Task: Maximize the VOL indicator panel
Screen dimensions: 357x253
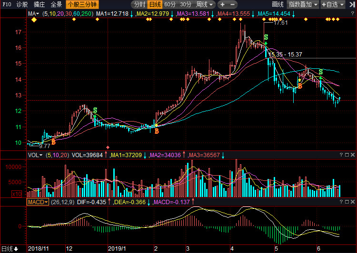Action: coord(347,155)
